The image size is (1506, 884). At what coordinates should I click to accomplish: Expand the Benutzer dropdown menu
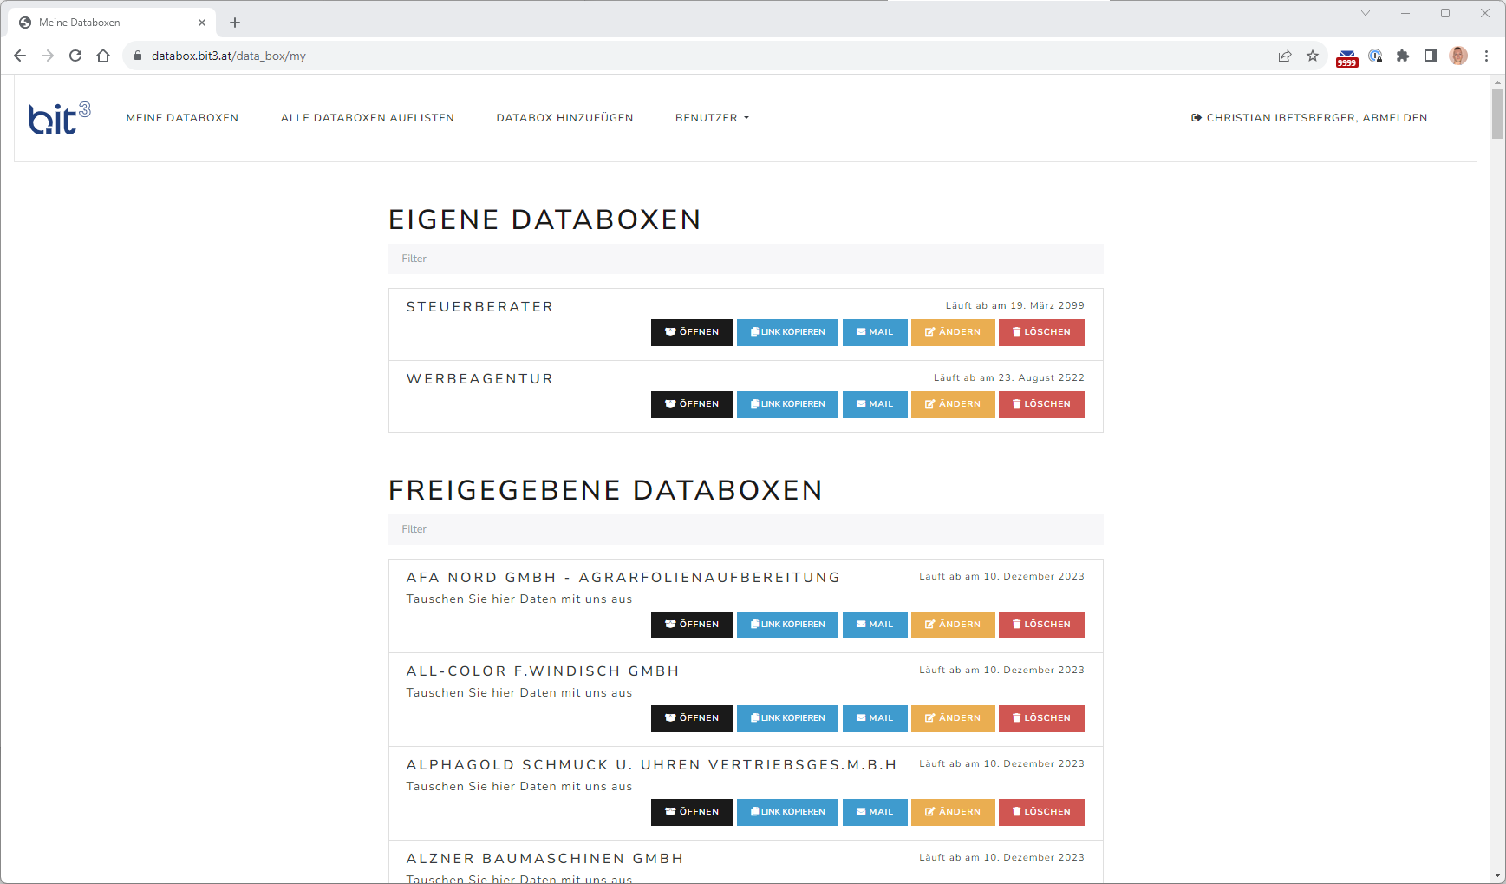[x=712, y=118]
